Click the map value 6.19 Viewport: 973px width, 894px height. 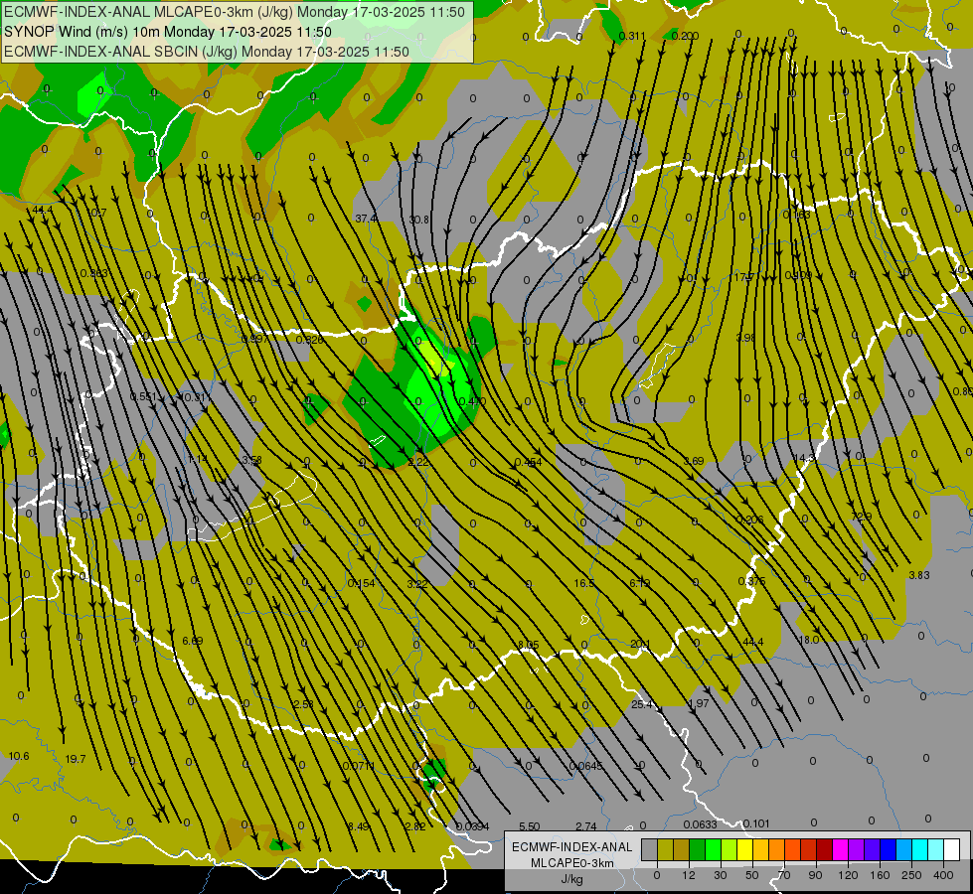[640, 583]
